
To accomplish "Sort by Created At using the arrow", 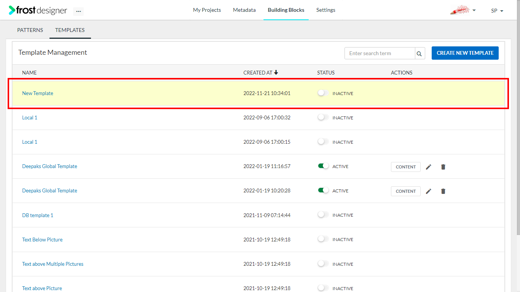I will tap(276, 72).
